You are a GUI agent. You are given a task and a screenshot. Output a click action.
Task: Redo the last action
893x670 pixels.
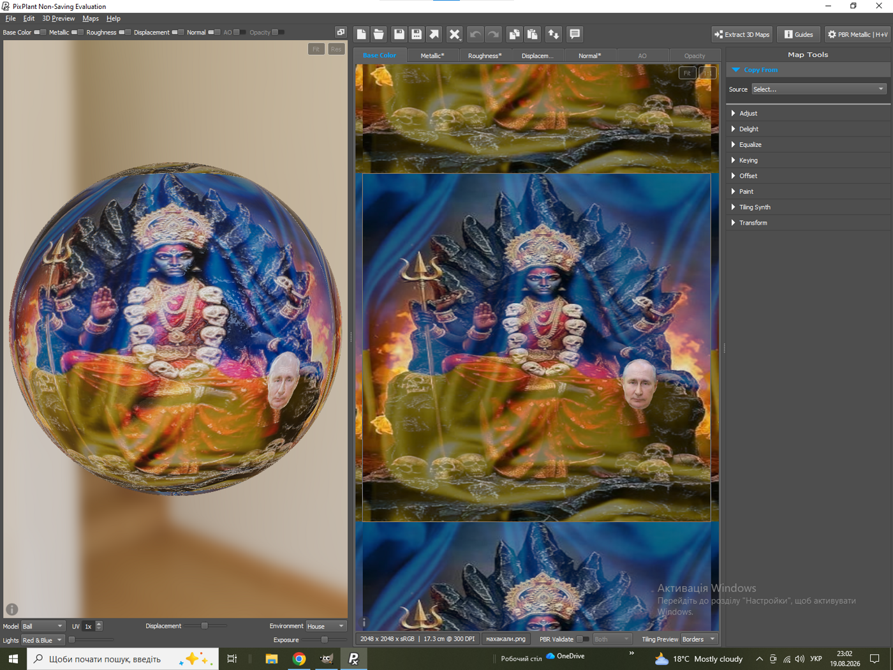click(493, 34)
